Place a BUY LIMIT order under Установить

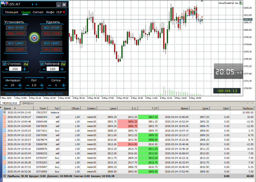point(16,44)
